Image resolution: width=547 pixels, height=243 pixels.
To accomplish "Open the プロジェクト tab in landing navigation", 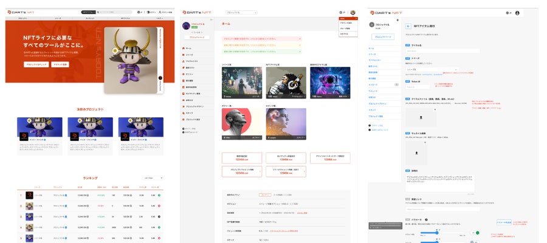I will (x=22, y=18).
